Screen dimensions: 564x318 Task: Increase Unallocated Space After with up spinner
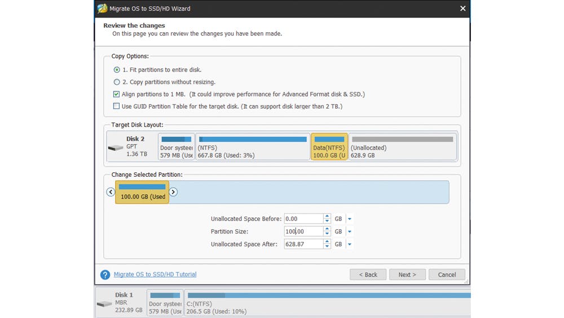[x=327, y=242]
